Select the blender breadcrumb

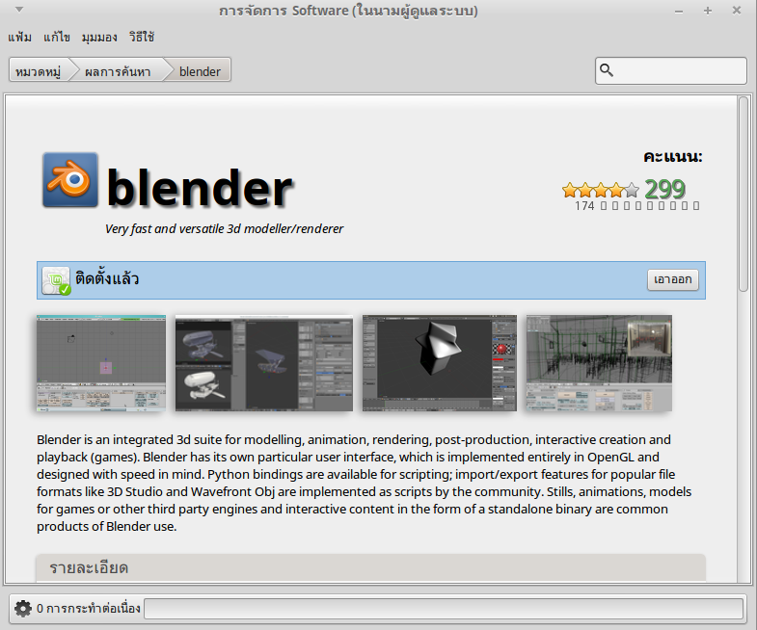(200, 71)
